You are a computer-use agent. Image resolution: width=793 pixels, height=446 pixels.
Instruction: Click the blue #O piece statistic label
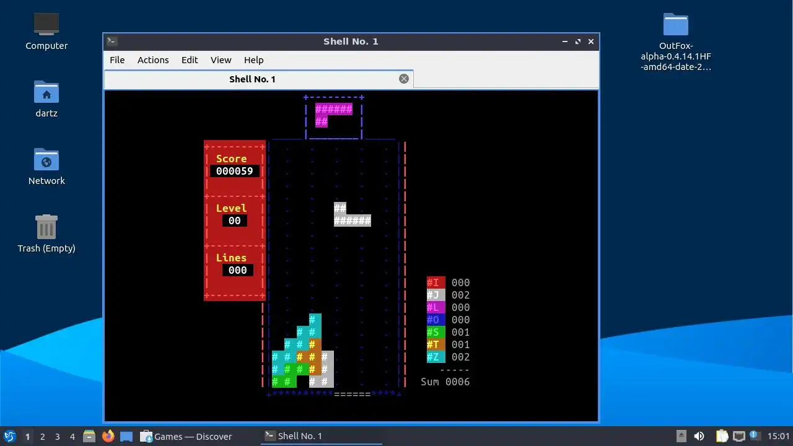[436, 320]
